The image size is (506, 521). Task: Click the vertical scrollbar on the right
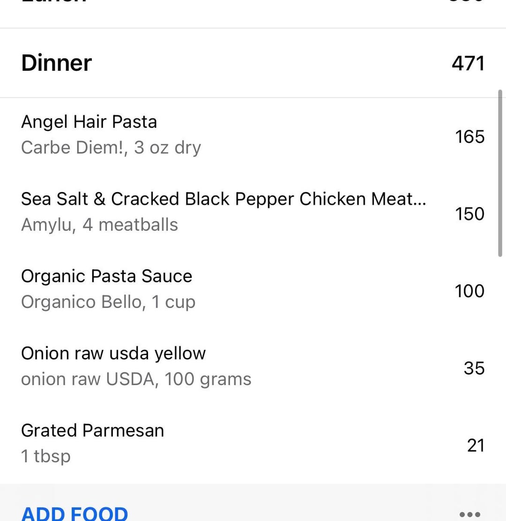pyautogui.click(x=500, y=173)
